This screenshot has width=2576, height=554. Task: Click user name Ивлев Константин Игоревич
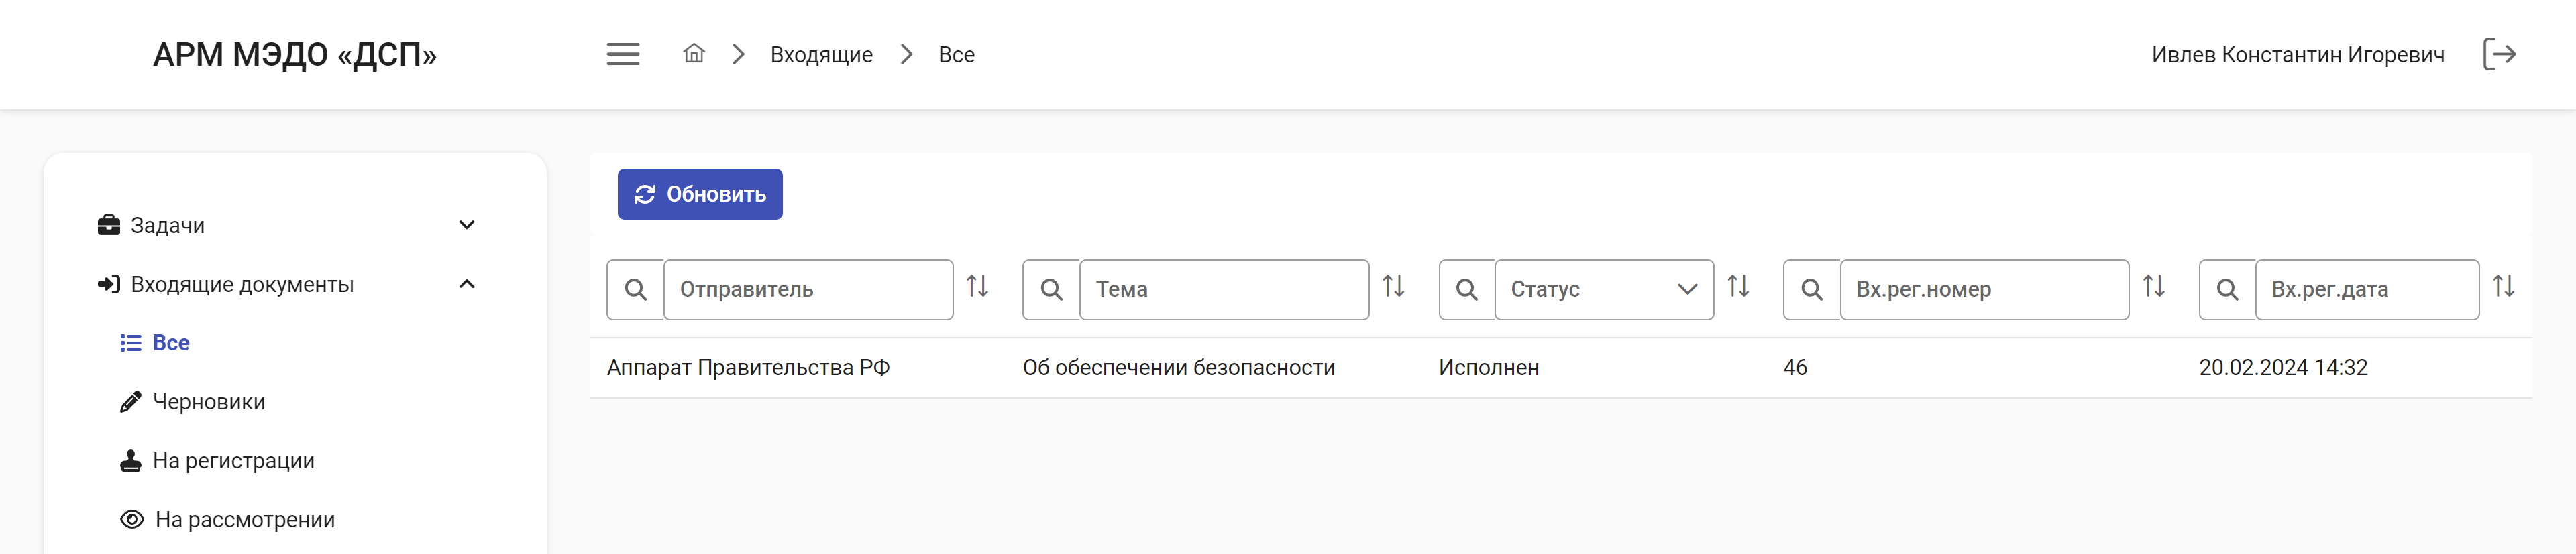click(x=2298, y=55)
